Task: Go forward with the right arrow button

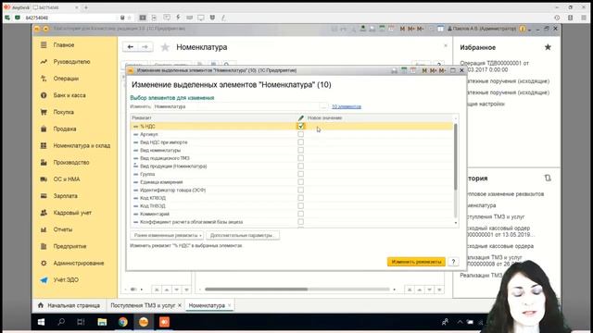Action: click(x=145, y=47)
